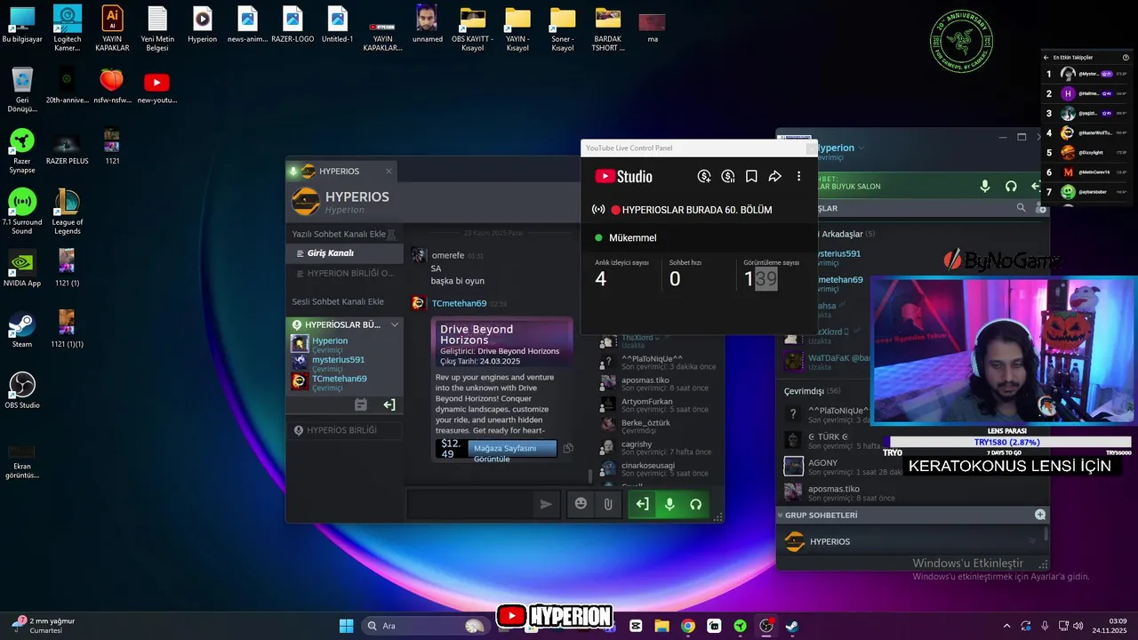Screen dimensions: 1138x640
Task: Switch to the HYPERIOS chat tab
Action: (x=343, y=171)
